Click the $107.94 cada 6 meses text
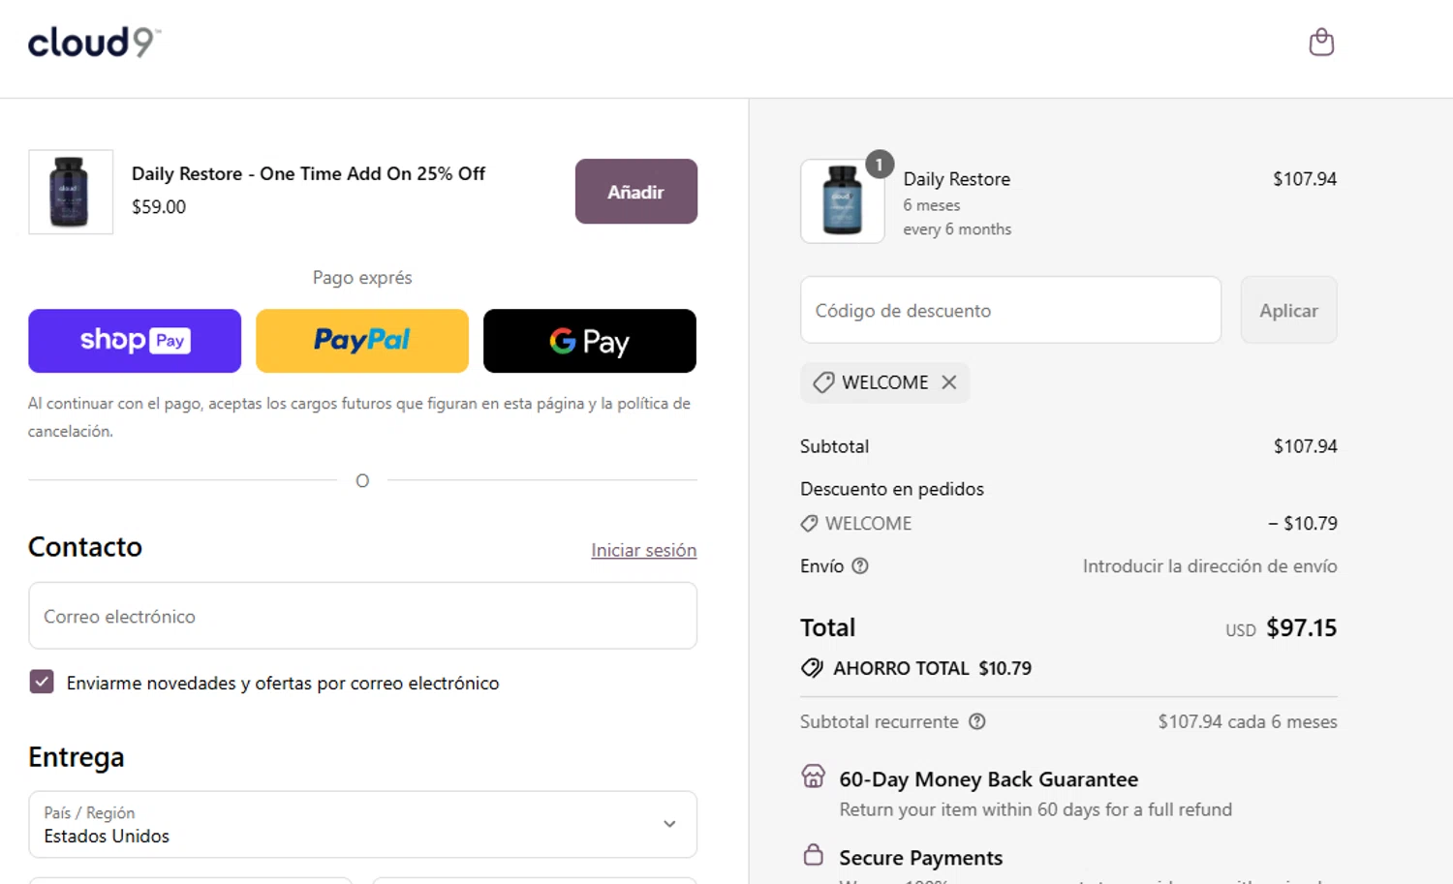 click(x=1248, y=721)
